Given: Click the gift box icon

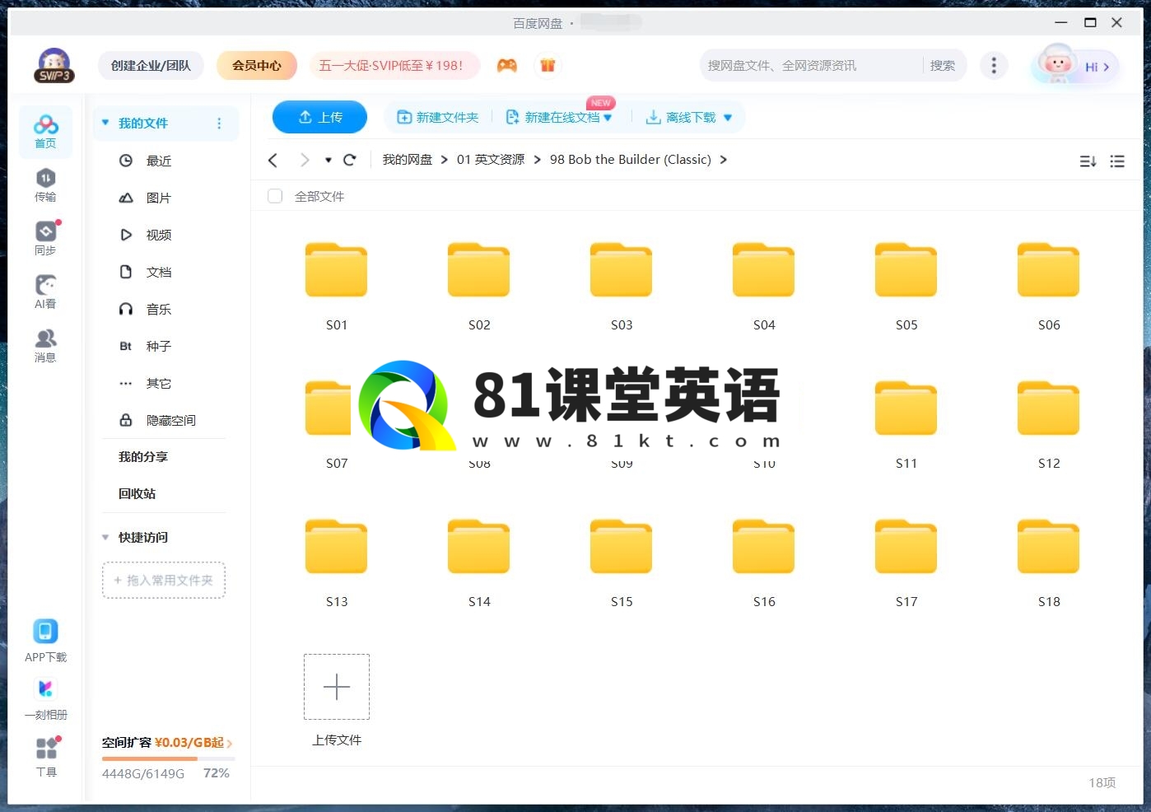Looking at the screenshot, I should point(548,65).
